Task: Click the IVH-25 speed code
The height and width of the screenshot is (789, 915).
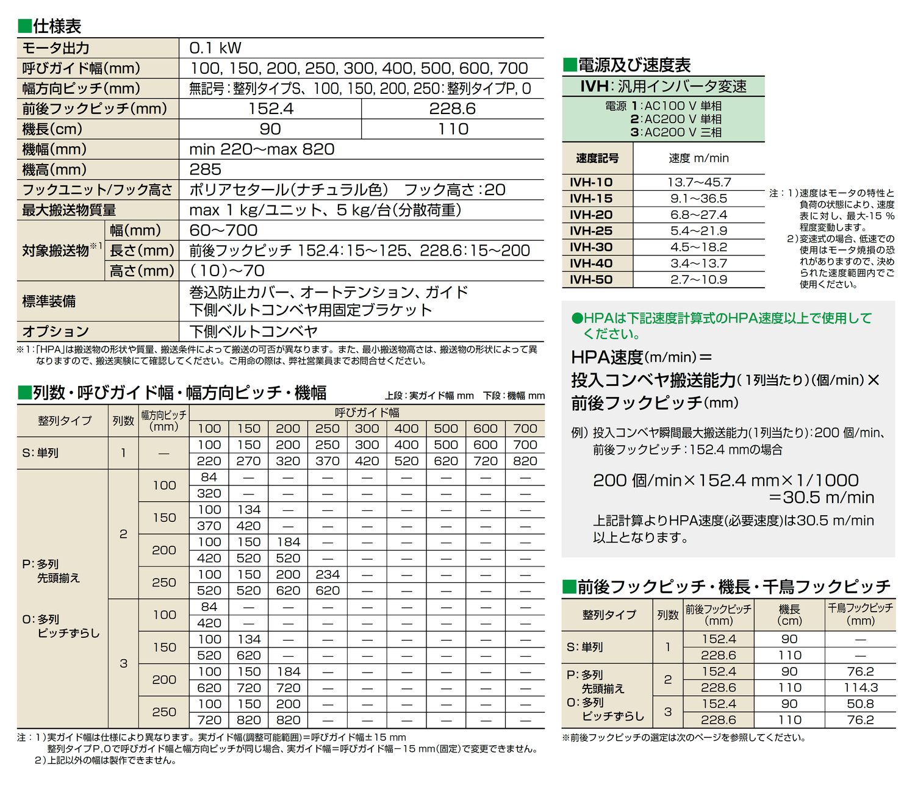Action: pyautogui.click(x=591, y=231)
